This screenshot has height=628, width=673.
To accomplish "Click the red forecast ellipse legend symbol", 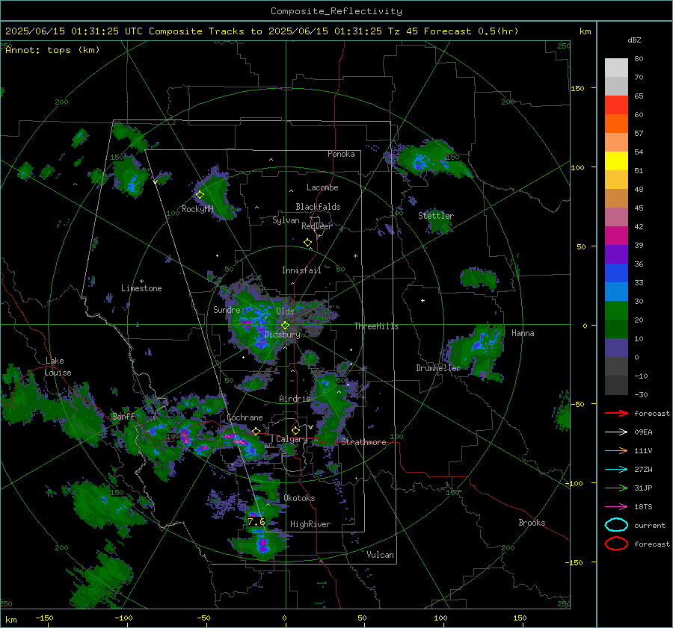I will click(616, 544).
